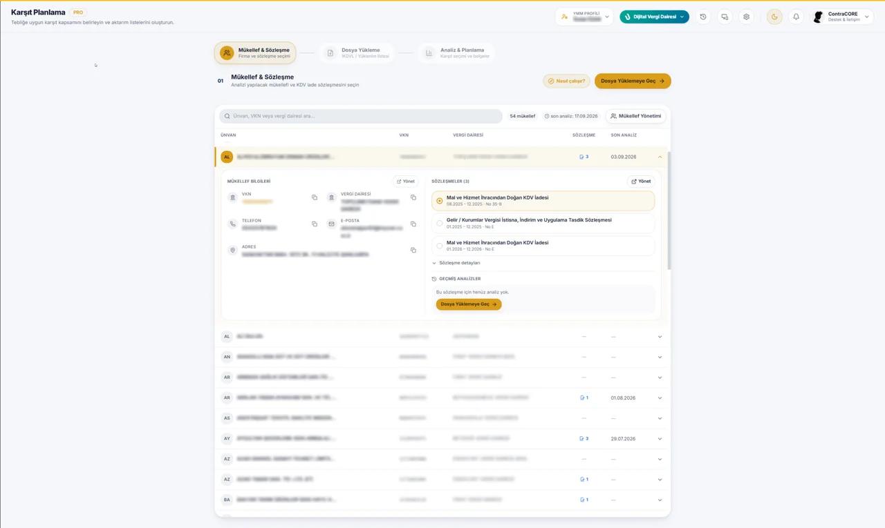Copy the Telefon number
Screen dimensions: 885x528
(315, 224)
